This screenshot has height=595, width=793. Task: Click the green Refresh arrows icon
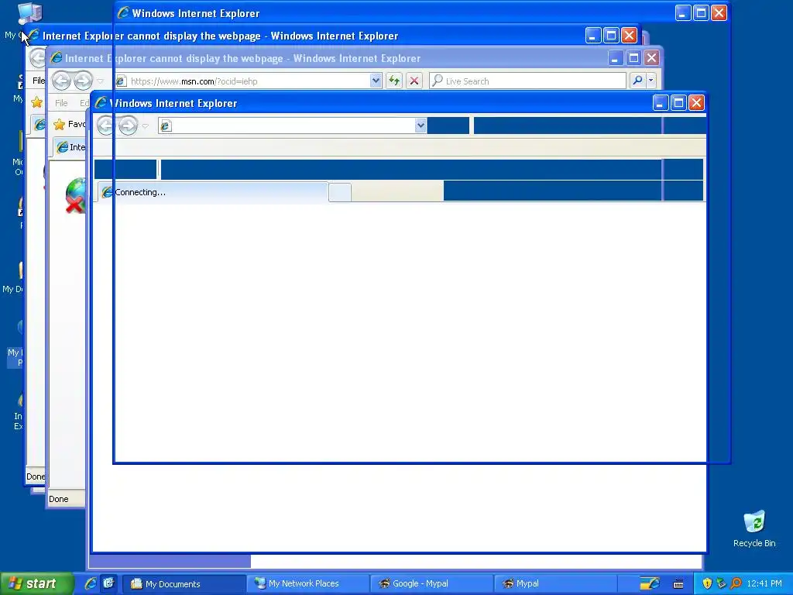394,81
